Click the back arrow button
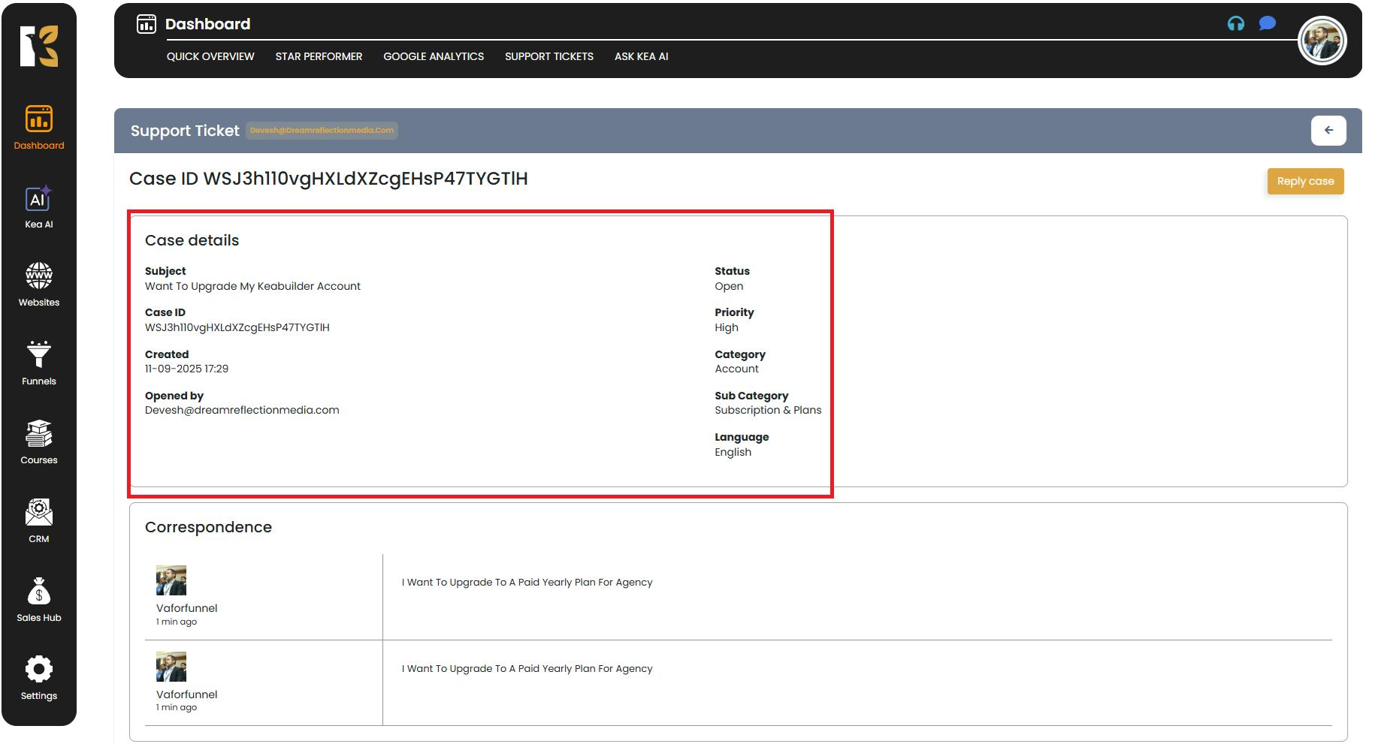 pyautogui.click(x=1328, y=131)
